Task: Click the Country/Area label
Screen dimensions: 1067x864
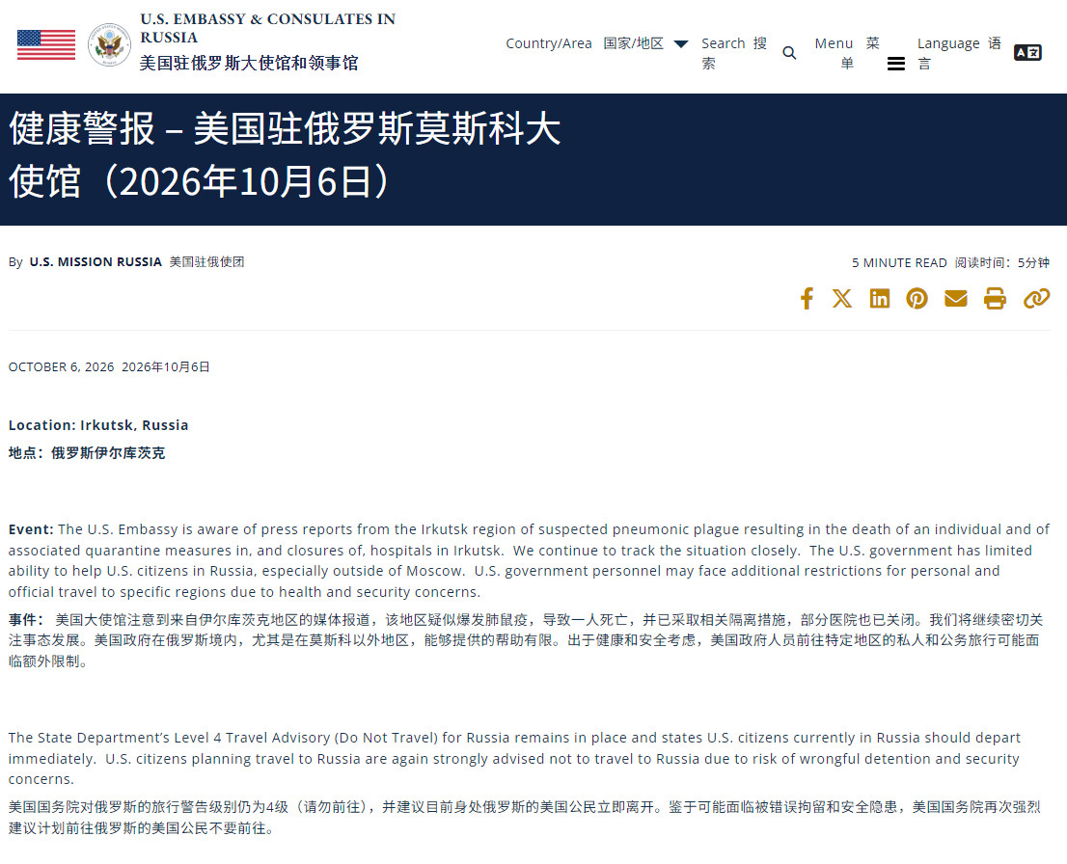Action: click(585, 43)
